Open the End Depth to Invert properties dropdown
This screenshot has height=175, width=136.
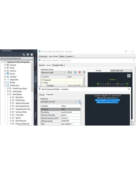pyautogui.click(x=59, y=102)
